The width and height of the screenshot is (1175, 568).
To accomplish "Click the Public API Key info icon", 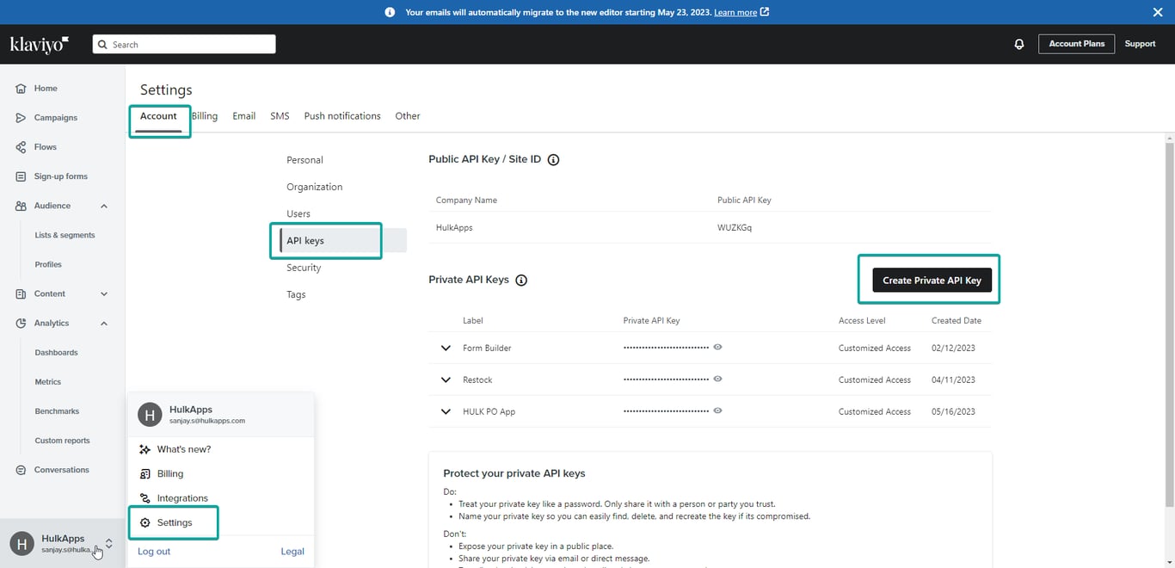I will [x=554, y=160].
